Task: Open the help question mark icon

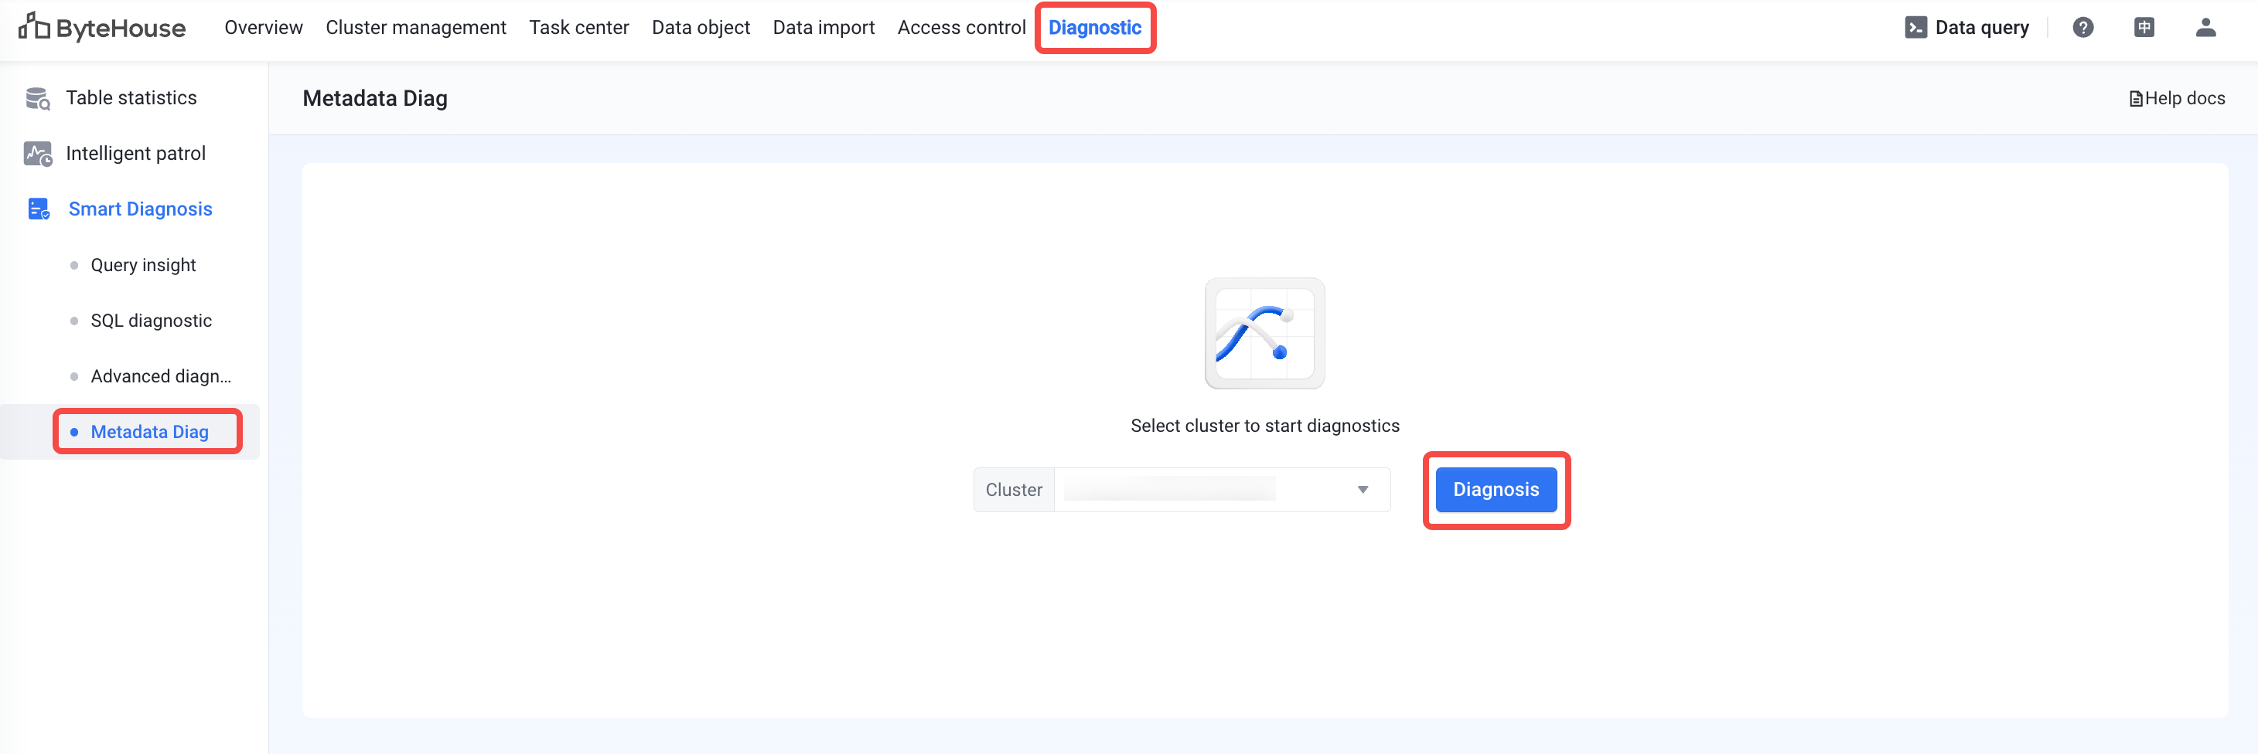Action: pos(2082,28)
